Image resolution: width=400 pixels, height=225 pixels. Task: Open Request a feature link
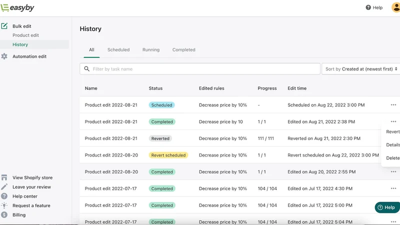click(x=31, y=205)
